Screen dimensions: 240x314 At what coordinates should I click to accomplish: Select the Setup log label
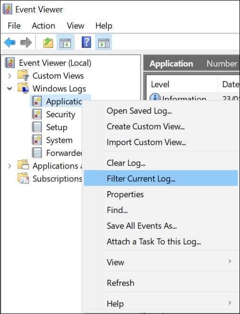tap(57, 127)
